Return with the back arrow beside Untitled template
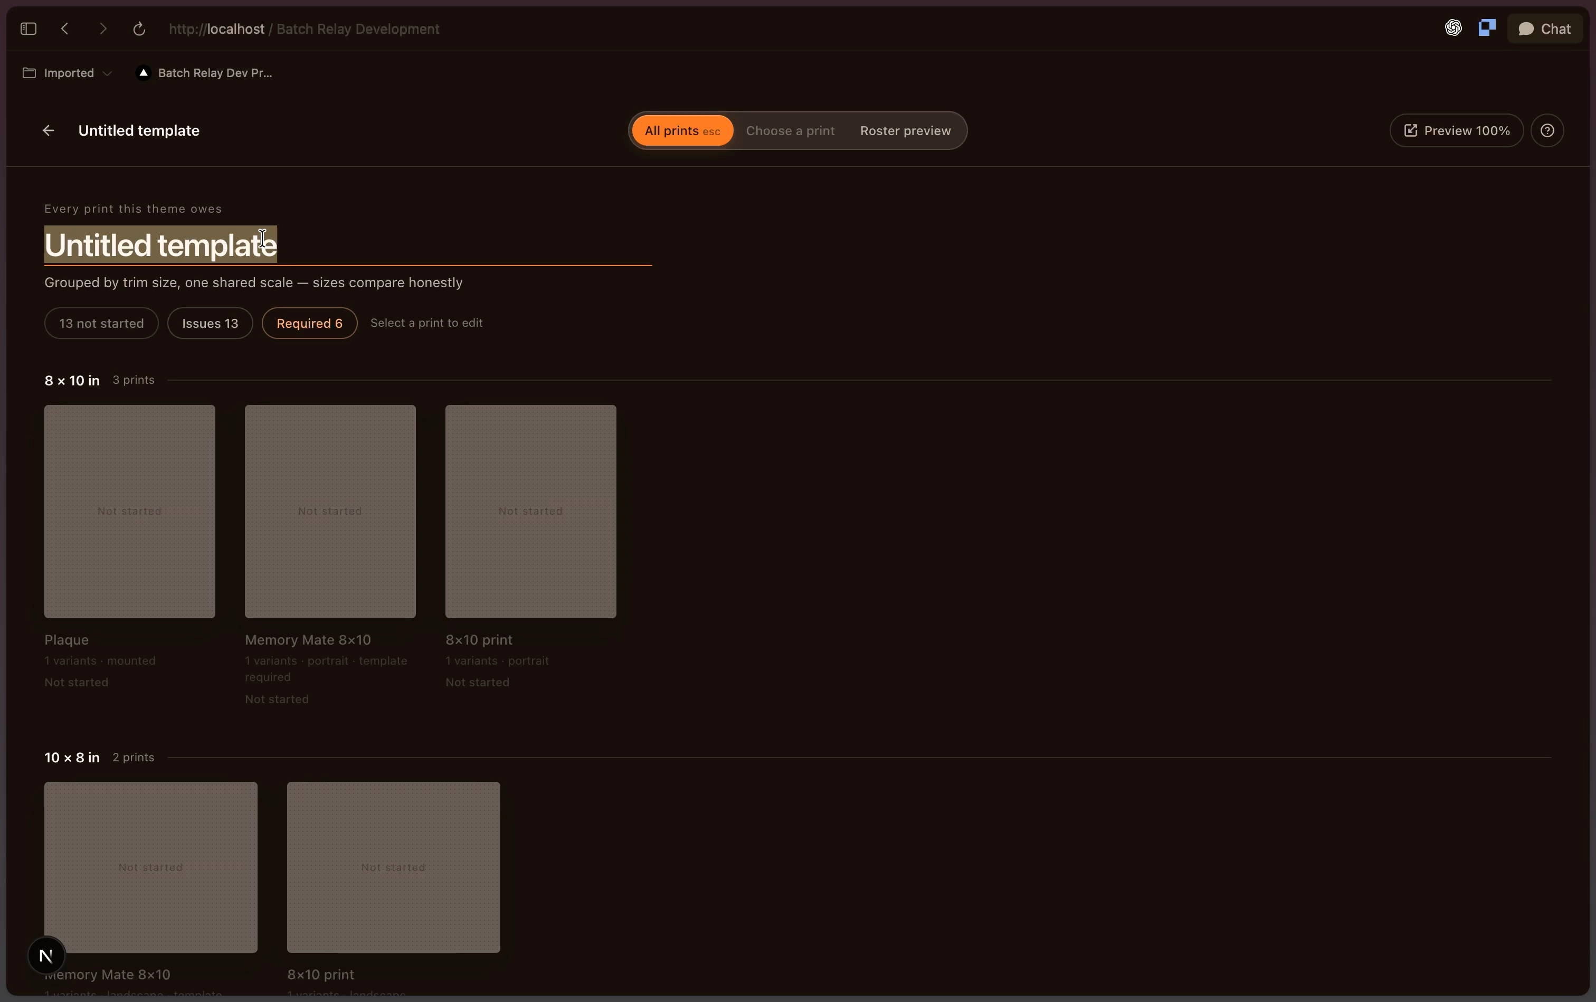This screenshot has height=1002, width=1596. (x=49, y=130)
